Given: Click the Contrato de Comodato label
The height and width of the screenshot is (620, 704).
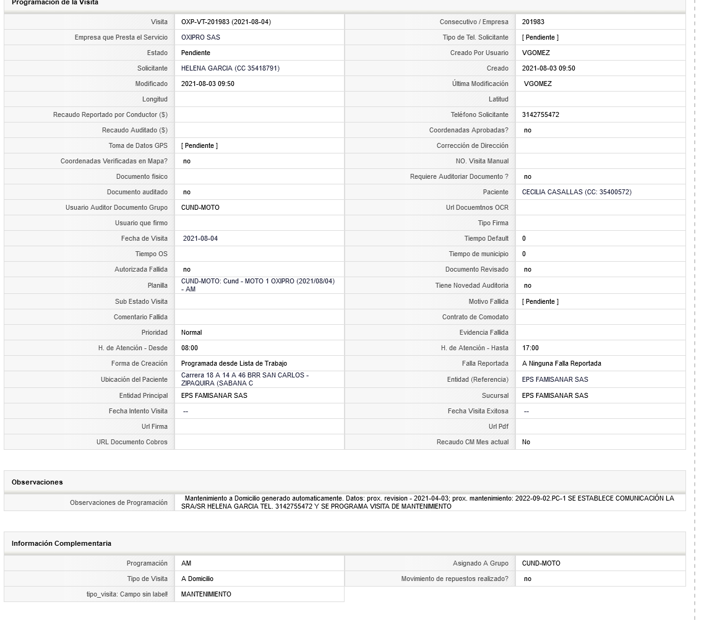Looking at the screenshot, I should tap(475, 317).
